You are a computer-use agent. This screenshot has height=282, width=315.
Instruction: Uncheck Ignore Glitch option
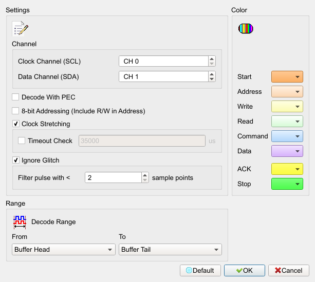pos(15,160)
